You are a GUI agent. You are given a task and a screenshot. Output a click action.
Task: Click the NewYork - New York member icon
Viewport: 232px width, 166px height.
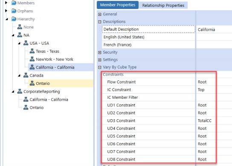(x=32, y=59)
